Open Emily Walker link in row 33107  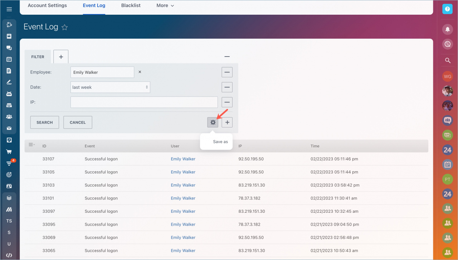click(183, 159)
